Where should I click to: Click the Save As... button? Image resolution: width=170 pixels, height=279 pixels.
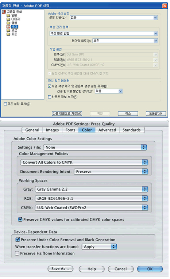point(61,269)
